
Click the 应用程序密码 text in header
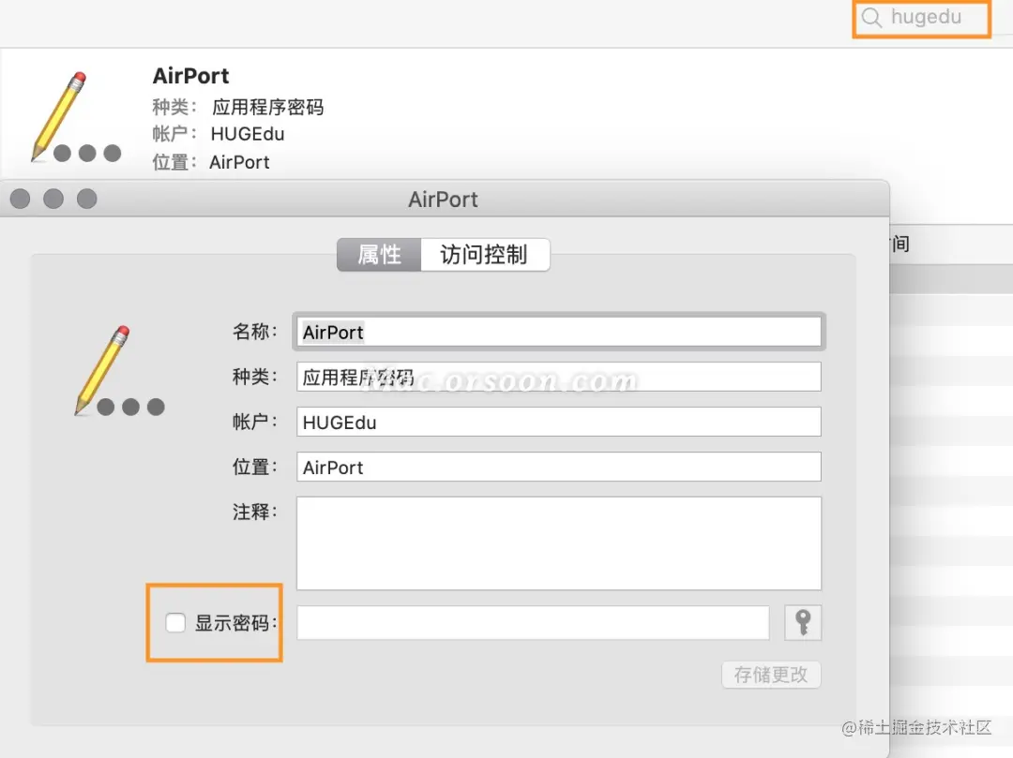(267, 107)
